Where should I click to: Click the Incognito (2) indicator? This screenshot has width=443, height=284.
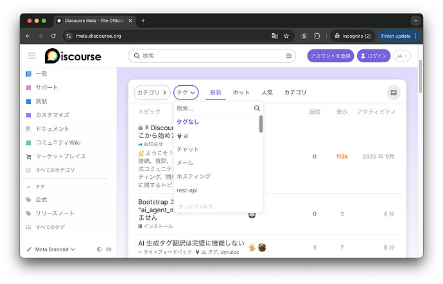pyautogui.click(x=352, y=36)
